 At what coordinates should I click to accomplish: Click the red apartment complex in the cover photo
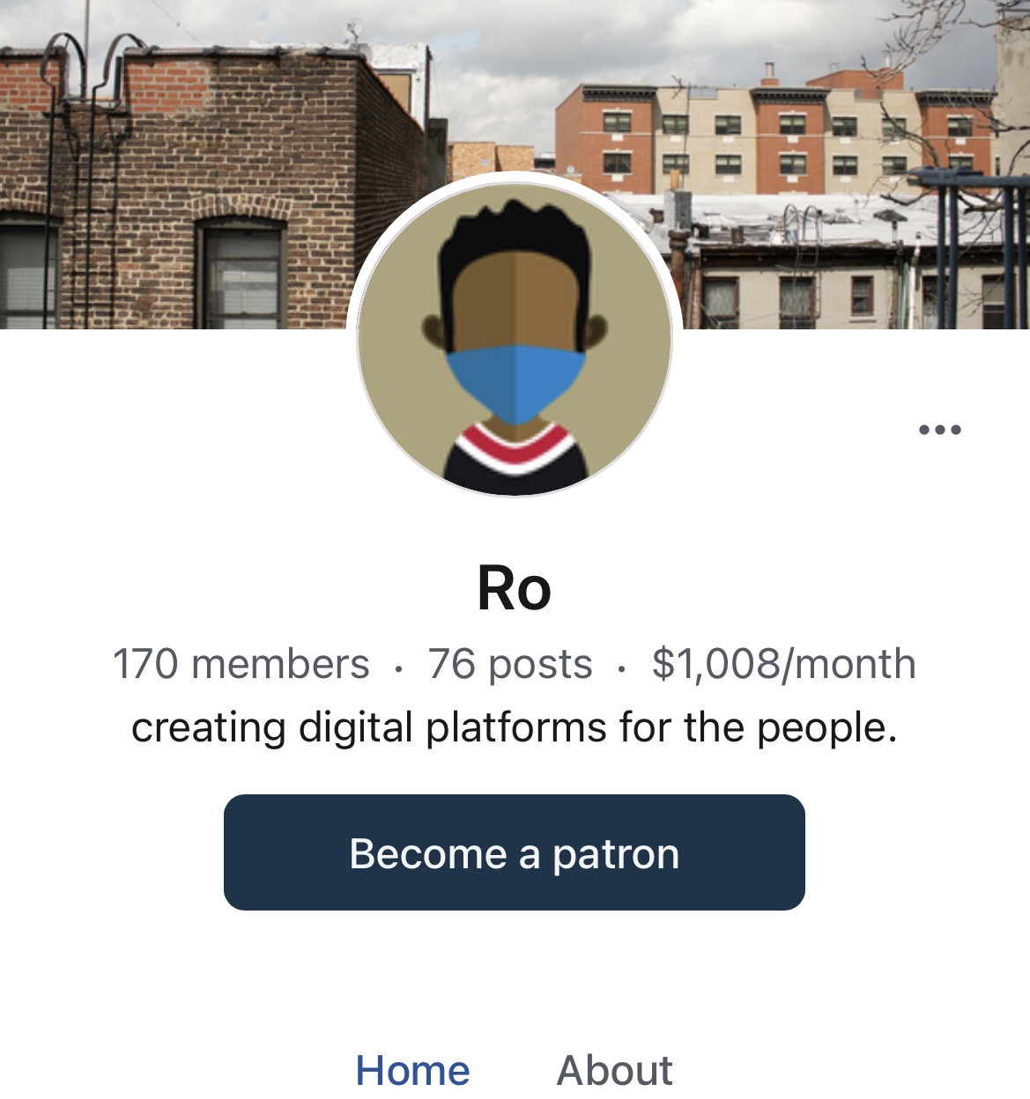[775, 132]
